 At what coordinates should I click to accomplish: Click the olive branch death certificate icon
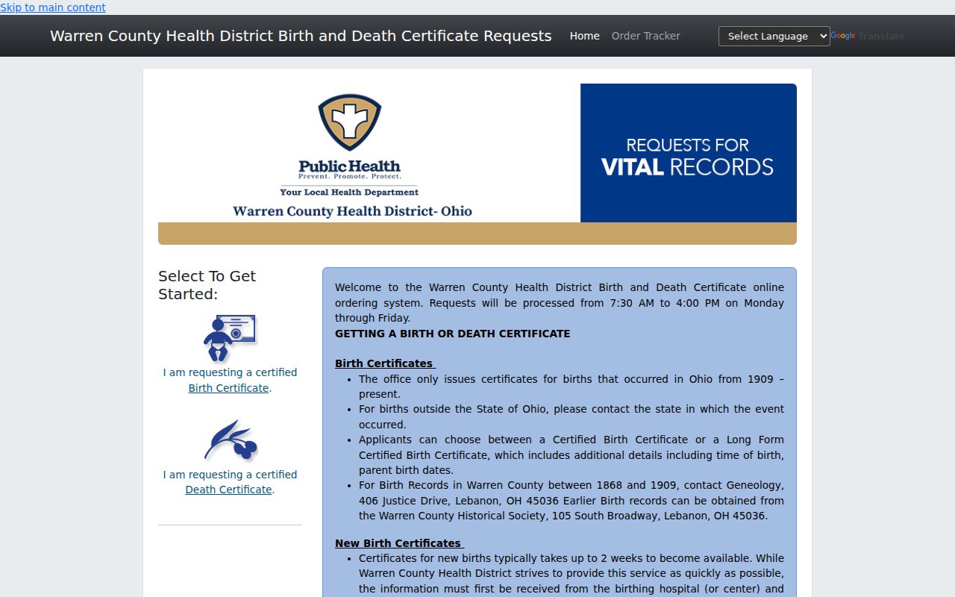[231, 440]
